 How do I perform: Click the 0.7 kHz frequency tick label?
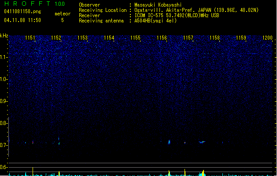click(4, 145)
